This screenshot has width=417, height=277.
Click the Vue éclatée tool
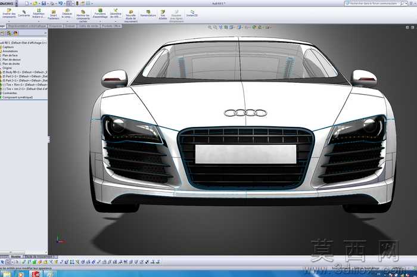point(163,15)
